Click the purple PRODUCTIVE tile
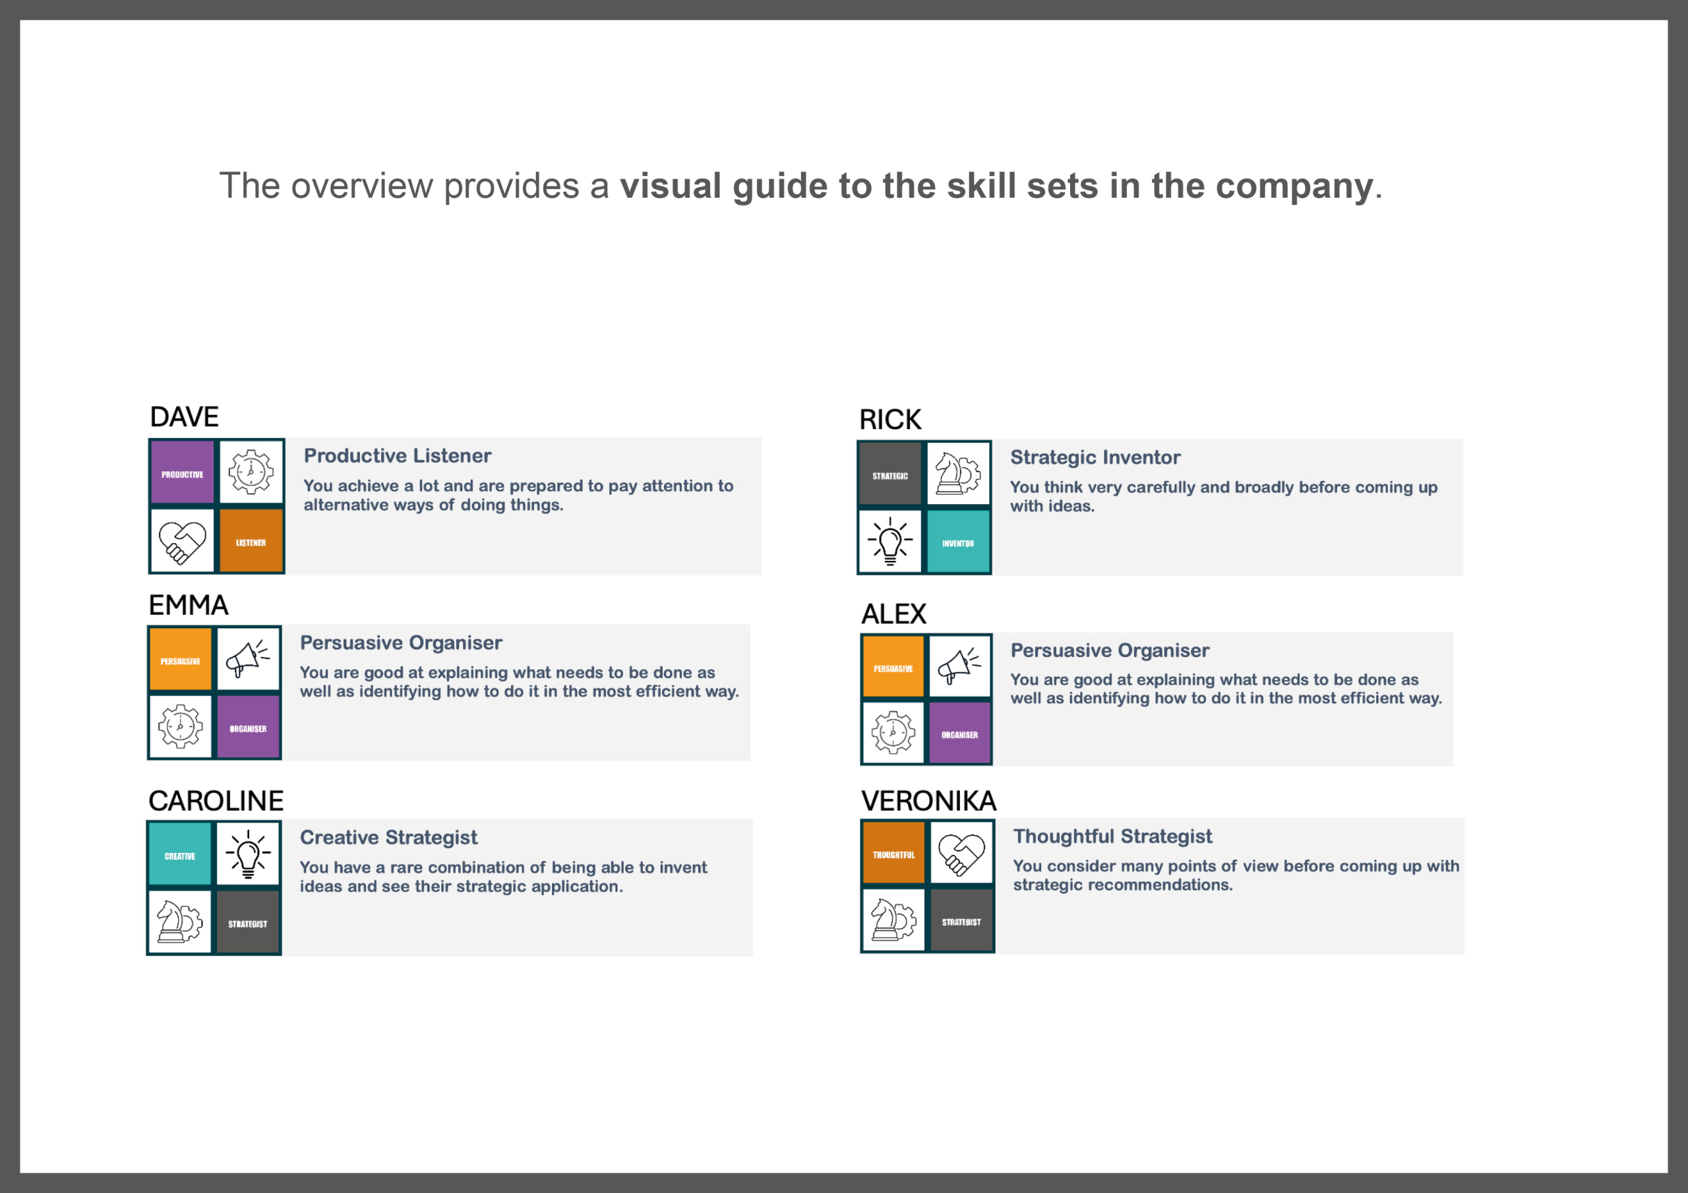Viewport: 1688px width, 1193px height. (183, 473)
